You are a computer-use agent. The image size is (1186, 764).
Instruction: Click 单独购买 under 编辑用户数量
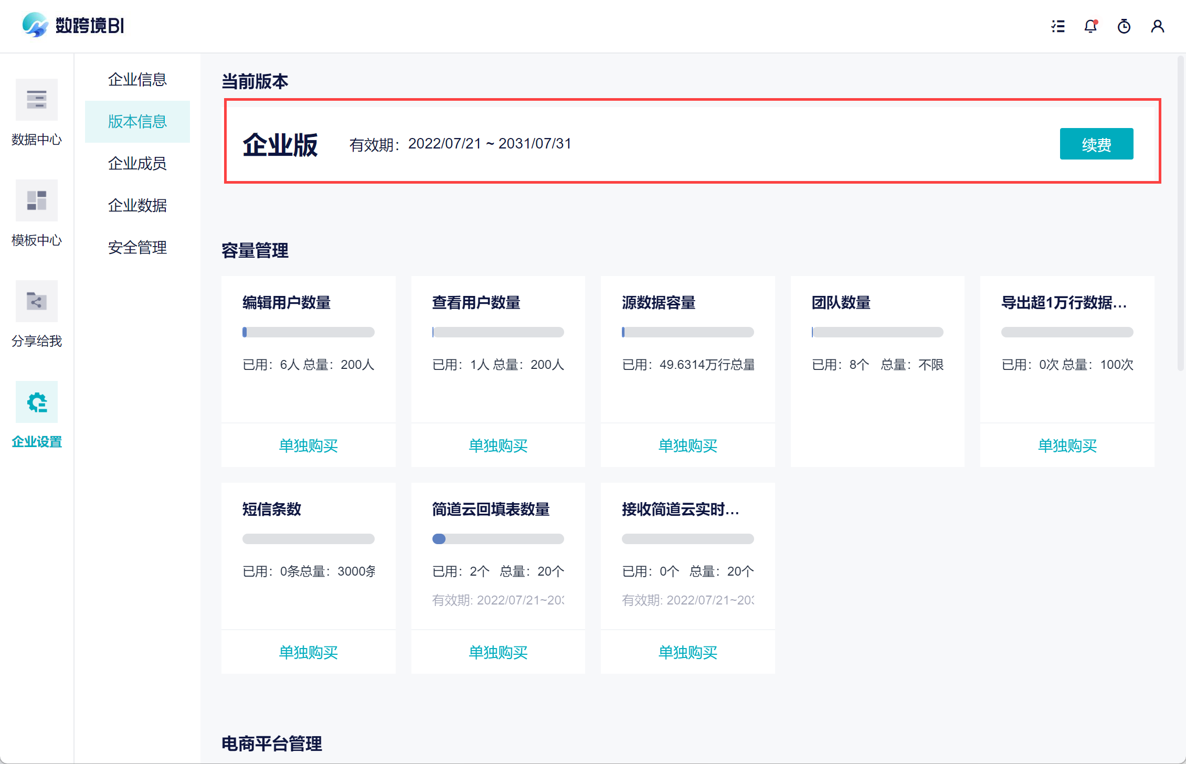tap(308, 445)
